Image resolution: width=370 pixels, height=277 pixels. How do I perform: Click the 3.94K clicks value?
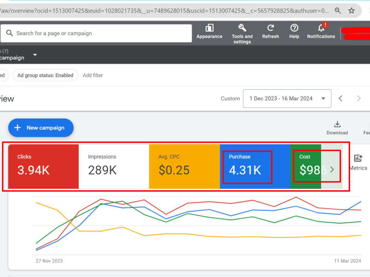33,170
